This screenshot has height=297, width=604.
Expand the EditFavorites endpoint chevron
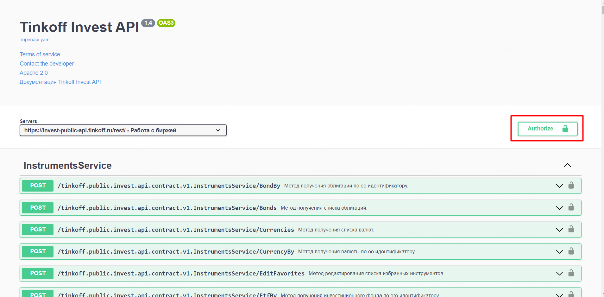[x=559, y=274]
